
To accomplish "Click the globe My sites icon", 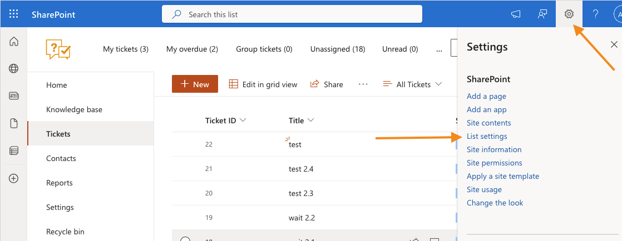I will (x=14, y=68).
